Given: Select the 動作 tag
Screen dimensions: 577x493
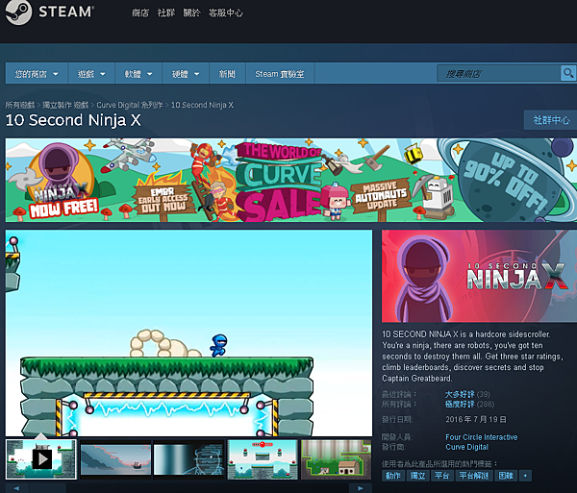Looking at the screenshot, I should (393, 476).
